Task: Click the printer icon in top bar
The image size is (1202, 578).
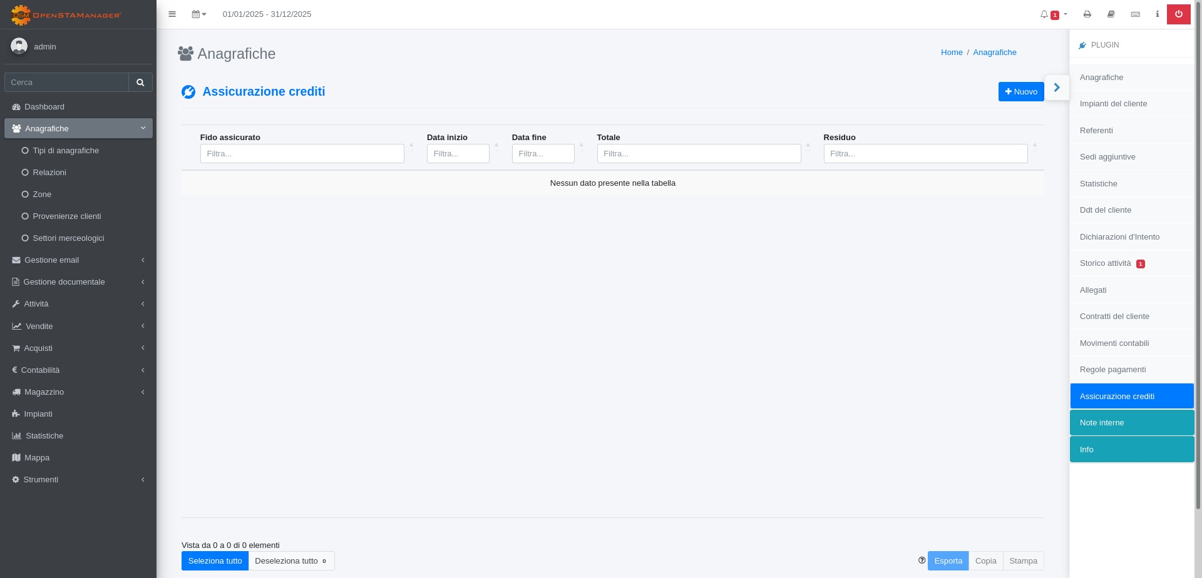Action: pyautogui.click(x=1087, y=14)
